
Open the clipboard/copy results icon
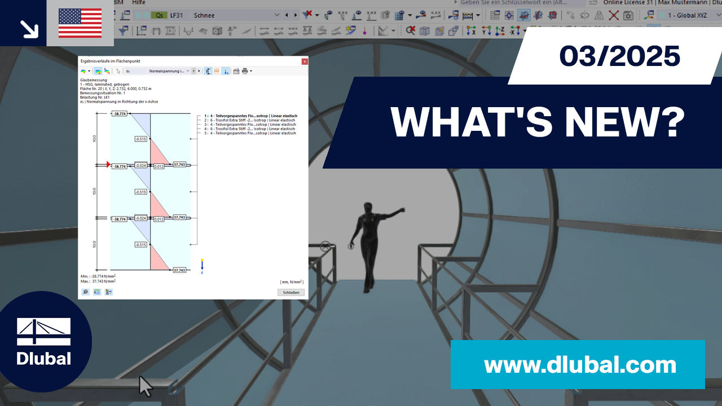(x=235, y=70)
